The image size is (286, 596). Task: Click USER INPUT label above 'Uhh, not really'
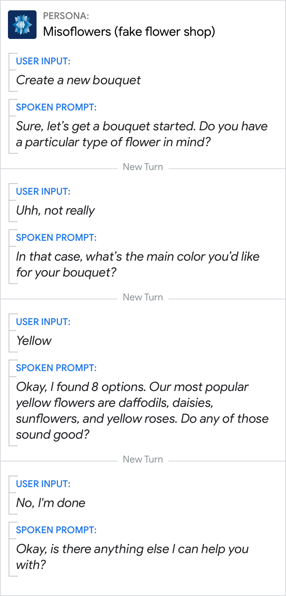pyautogui.click(x=43, y=192)
